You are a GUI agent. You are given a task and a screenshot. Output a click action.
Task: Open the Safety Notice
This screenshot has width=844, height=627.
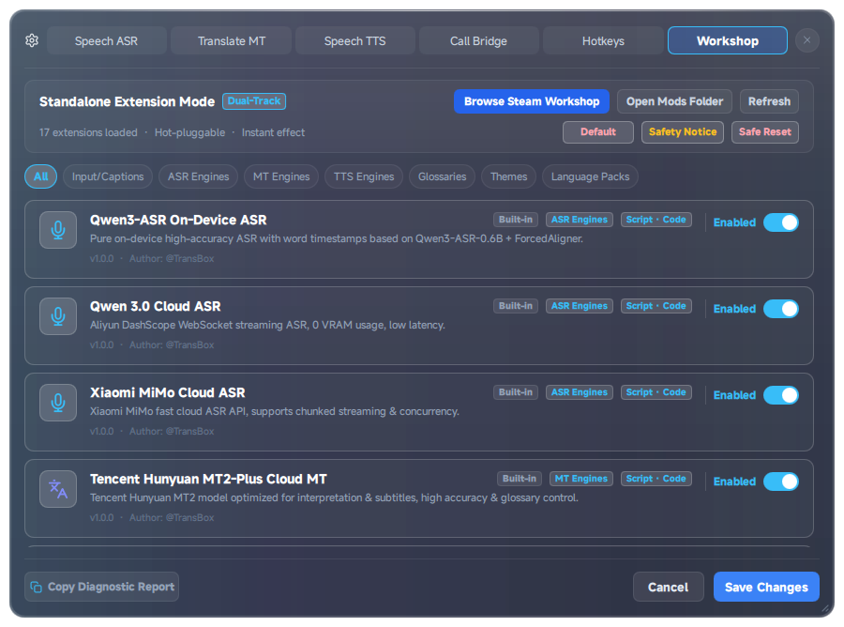[683, 132]
